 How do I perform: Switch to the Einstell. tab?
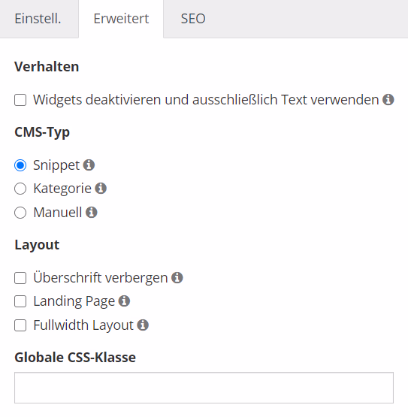[x=38, y=19]
